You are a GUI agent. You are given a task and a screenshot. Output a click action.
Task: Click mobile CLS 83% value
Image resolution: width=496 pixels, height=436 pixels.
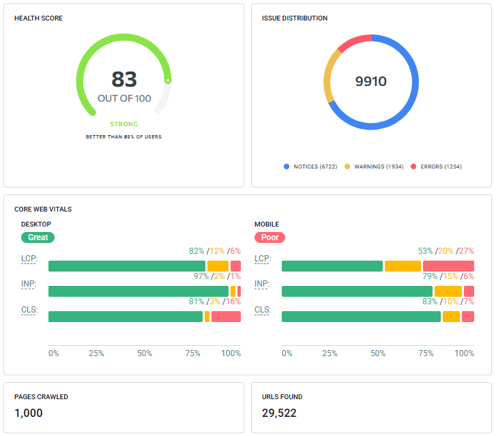click(x=430, y=302)
